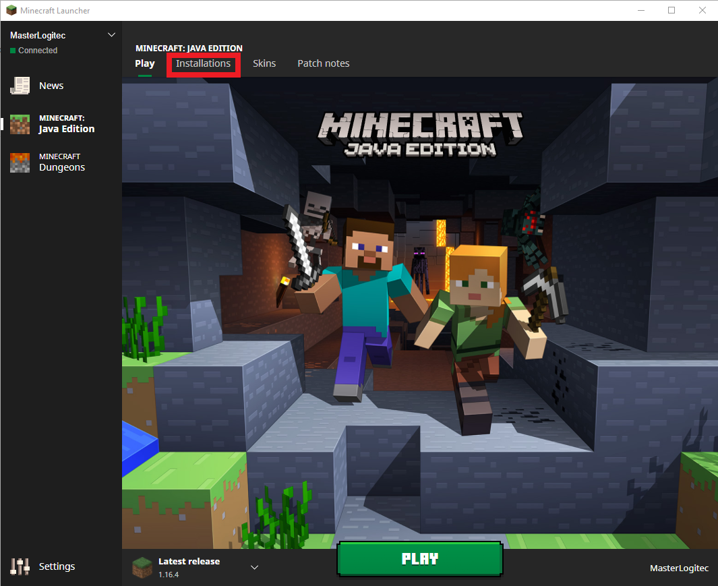718x586 pixels.
Task: Switch to the Patch notes tab
Action: 324,63
